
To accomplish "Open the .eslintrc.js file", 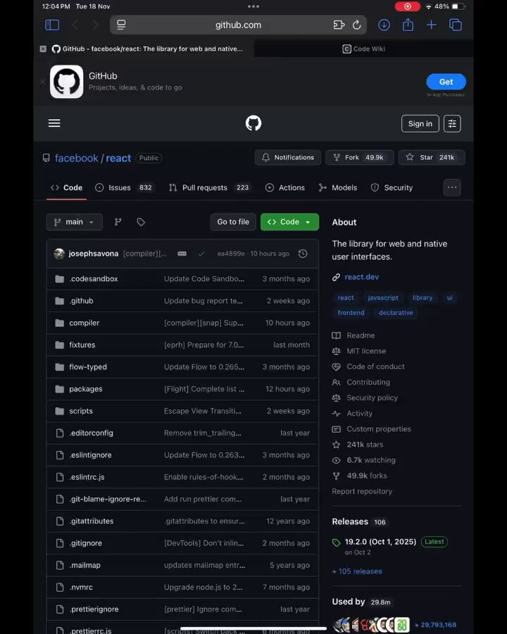I will [87, 477].
